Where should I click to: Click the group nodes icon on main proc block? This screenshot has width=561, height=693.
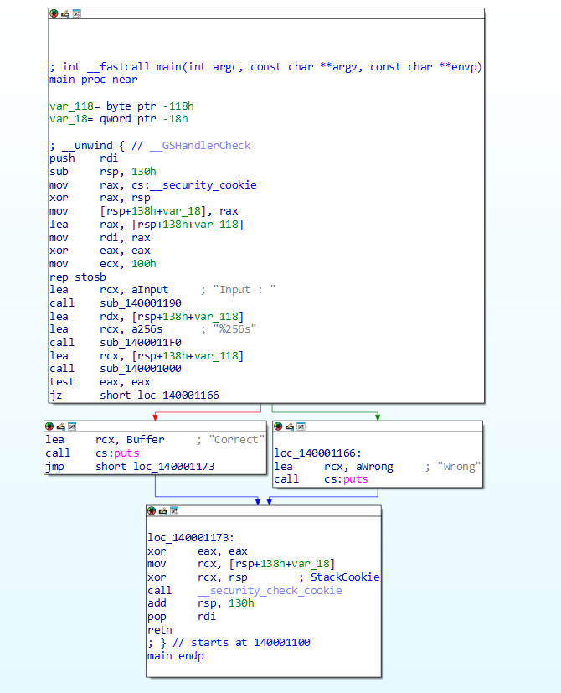click(x=76, y=13)
